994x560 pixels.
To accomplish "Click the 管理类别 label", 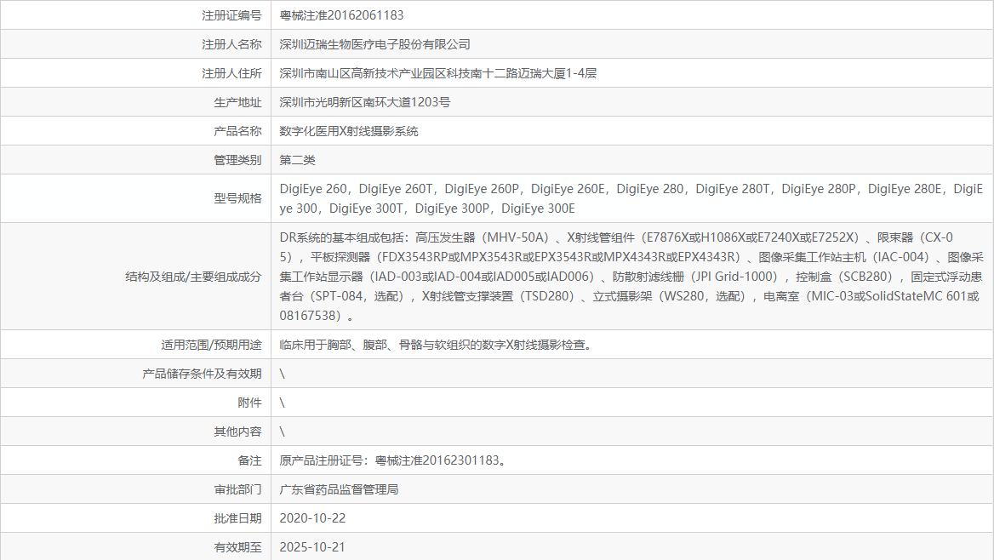I will (x=237, y=161).
